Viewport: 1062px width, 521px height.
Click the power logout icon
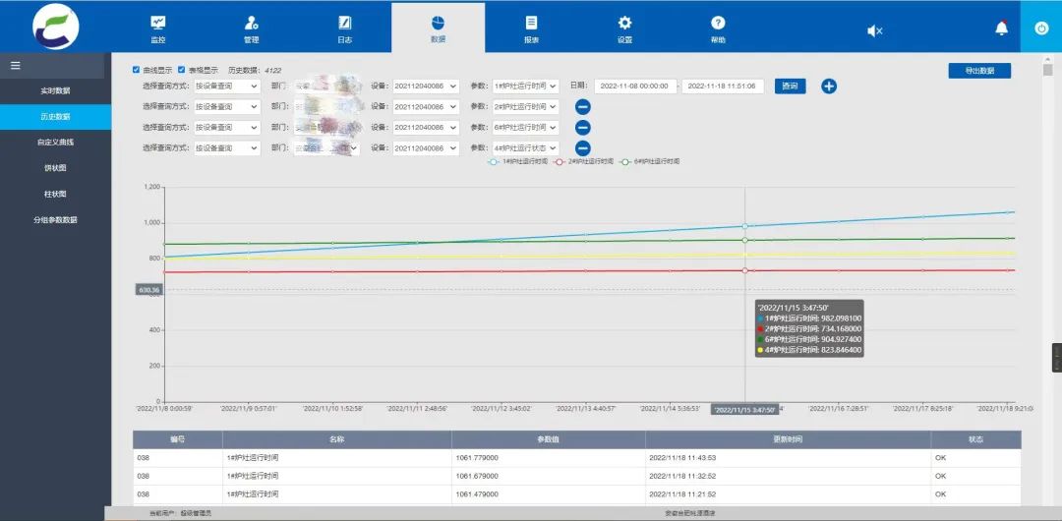pos(1041,28)
